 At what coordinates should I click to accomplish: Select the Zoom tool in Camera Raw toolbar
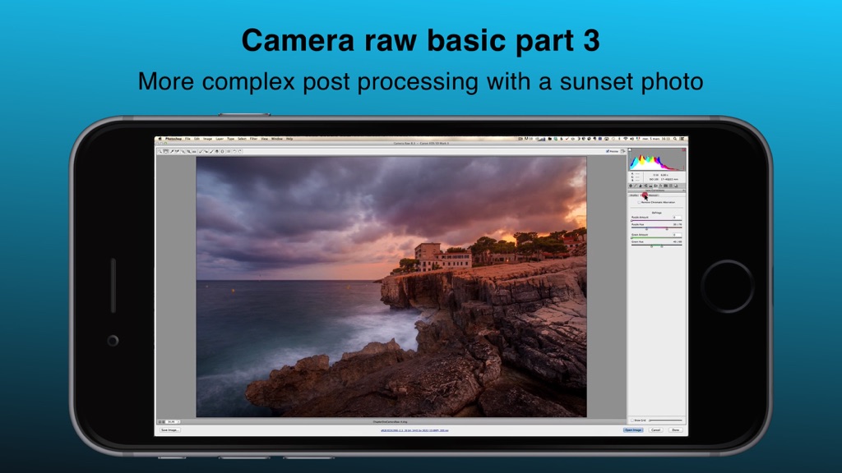[x=160, y=151]
